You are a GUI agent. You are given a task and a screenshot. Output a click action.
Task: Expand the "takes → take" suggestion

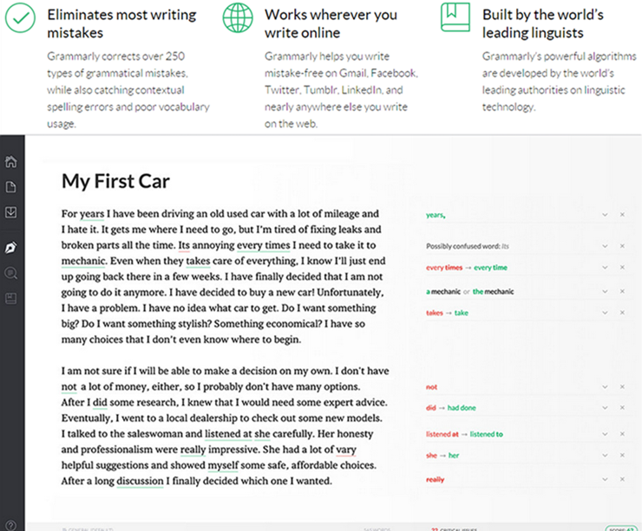point(605,313)
